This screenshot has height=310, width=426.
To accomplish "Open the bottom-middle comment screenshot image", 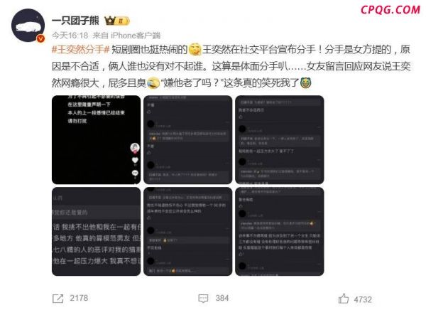I will [x=187, y=232].
